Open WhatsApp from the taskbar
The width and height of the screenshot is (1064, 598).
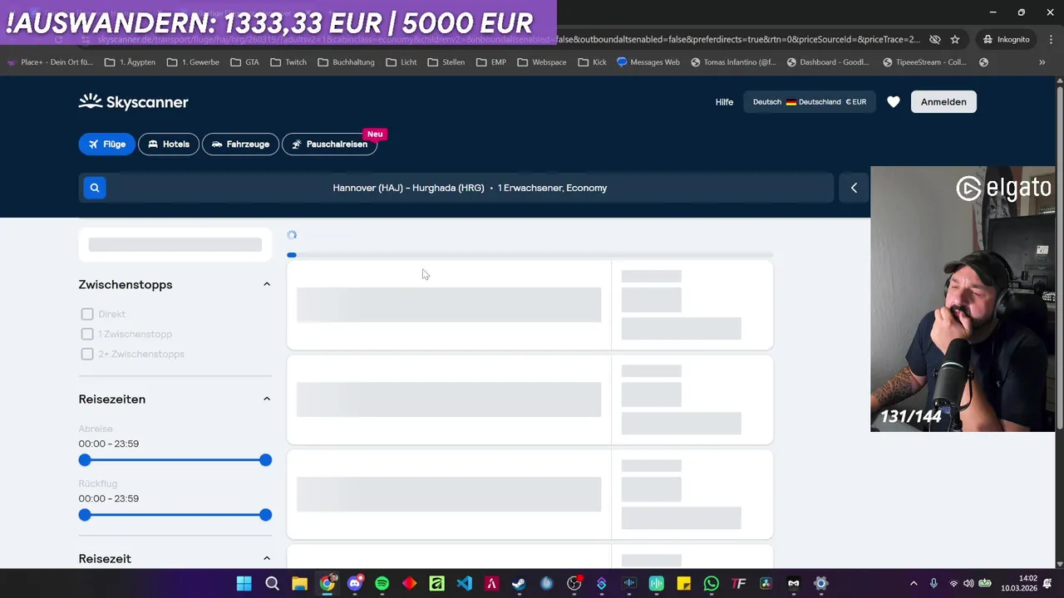coord(711,583)
